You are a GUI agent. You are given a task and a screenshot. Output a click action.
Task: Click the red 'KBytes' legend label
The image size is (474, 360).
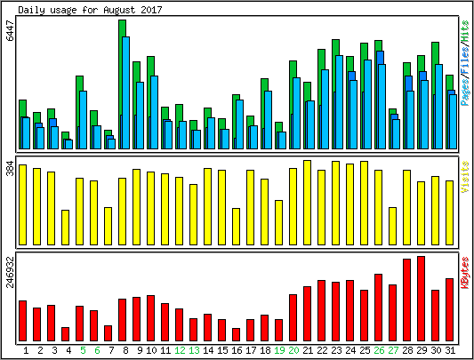464,272
